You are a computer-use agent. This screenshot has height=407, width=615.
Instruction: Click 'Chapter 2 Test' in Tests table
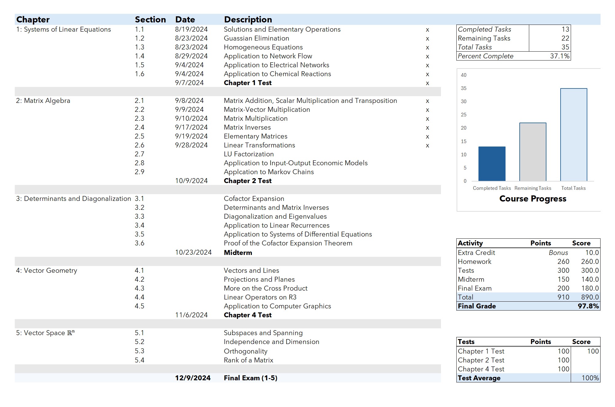(481, 360)
